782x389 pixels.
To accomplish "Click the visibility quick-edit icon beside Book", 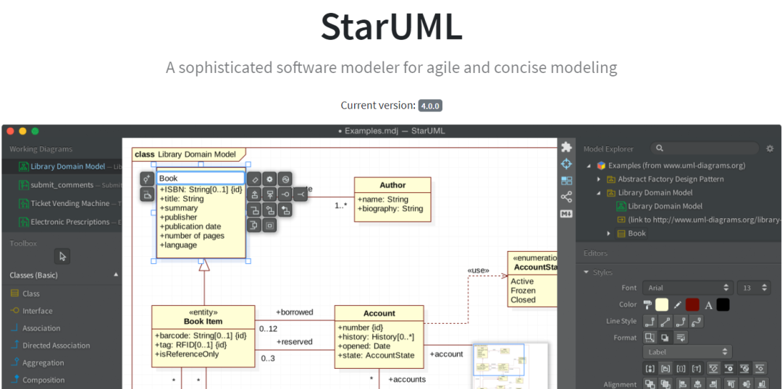I will click(146, 179).
